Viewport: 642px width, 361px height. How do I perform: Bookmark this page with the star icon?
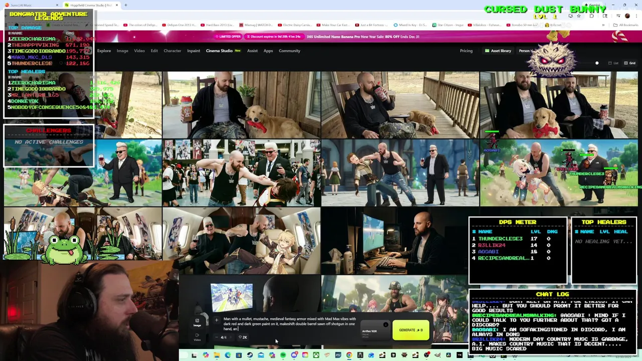click(x=579, y=16)
